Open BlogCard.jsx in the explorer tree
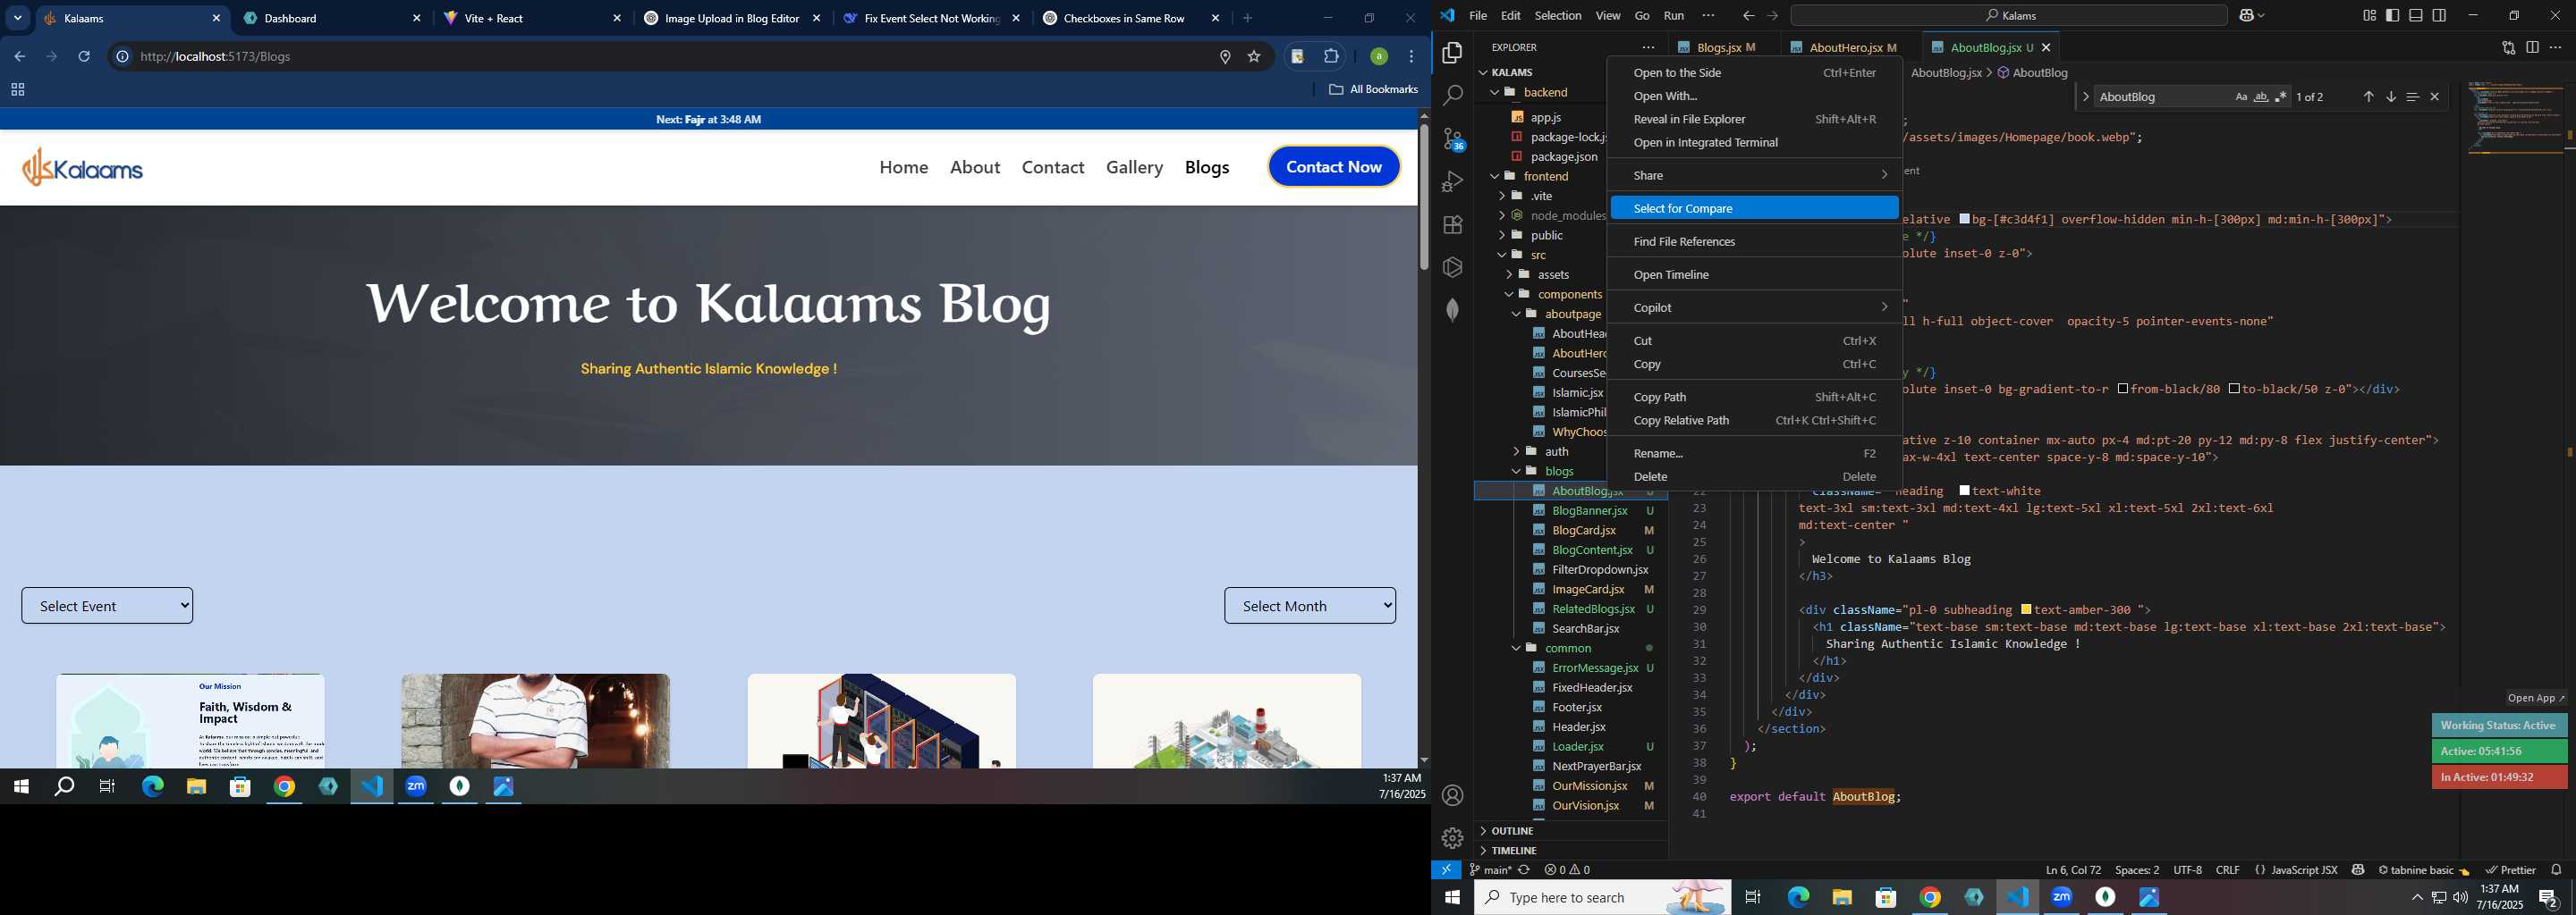 click(x=1585, y=531)
